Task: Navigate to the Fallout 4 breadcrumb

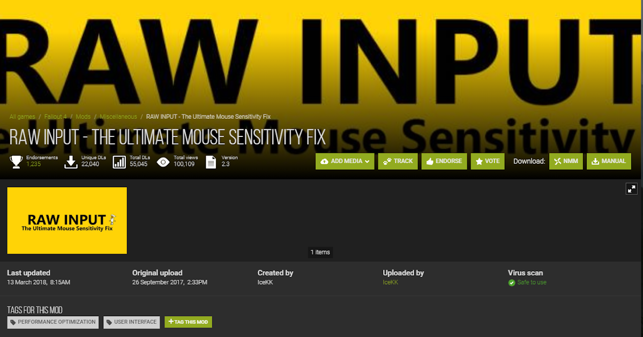Action: 56,116
